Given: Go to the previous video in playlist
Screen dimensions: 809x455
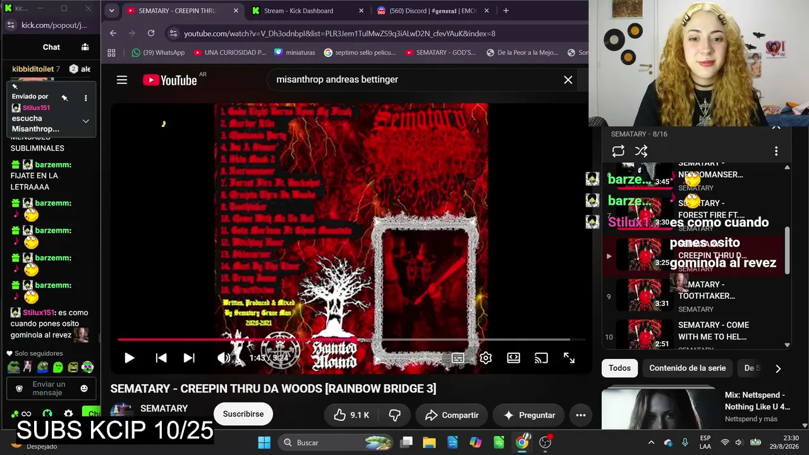Looking at the screenshot, I should (x=161, y=358).
